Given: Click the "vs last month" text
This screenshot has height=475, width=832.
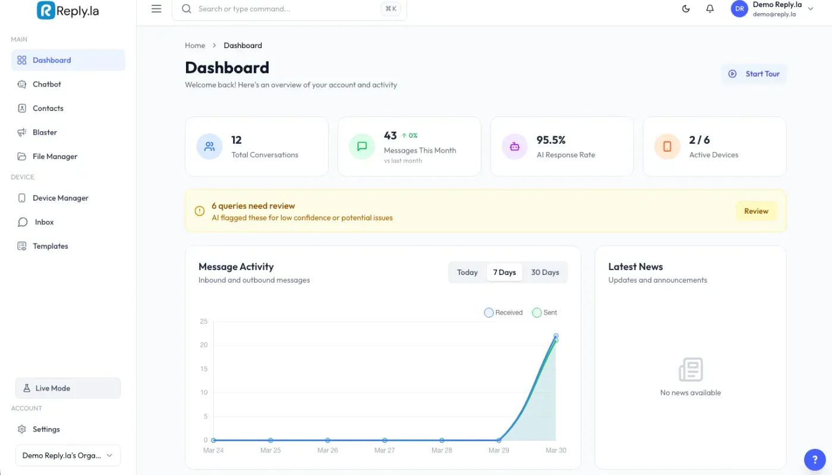Looking at the screenshot, I should 403,161.
